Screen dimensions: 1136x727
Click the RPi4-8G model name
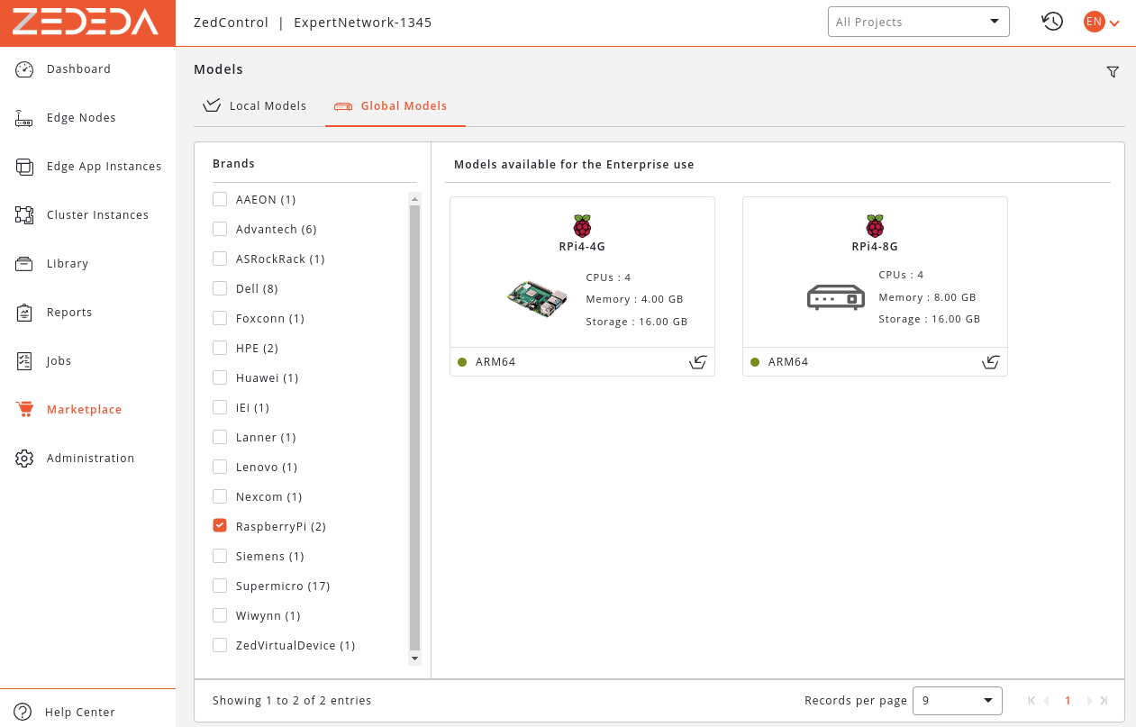(875, 247)
